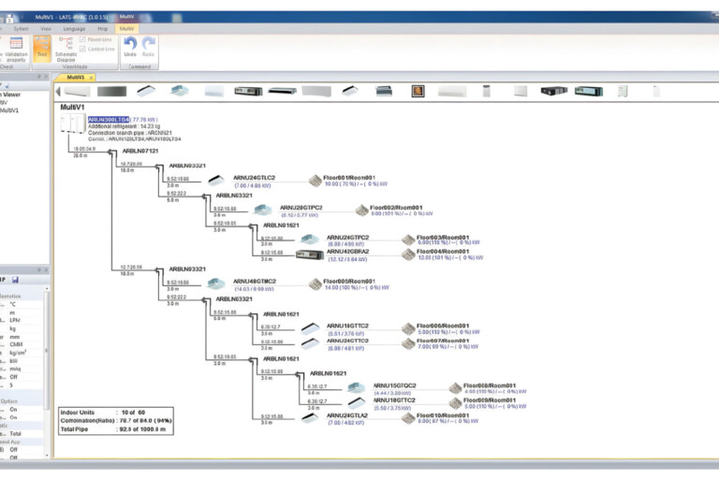Toggle the Control Line checkbox
The width and height of the screenshot is (719, 479).
click(82, 49)
